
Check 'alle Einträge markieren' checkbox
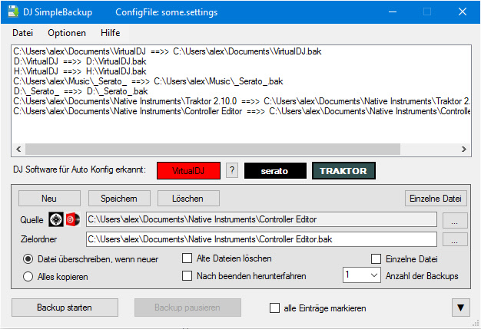pyautogui.click(x=274, y=308)
